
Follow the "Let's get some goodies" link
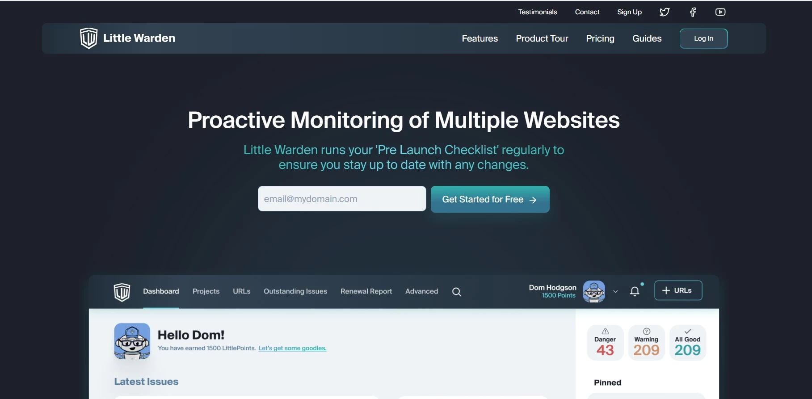pyautogui.click(x=292, y=348)
